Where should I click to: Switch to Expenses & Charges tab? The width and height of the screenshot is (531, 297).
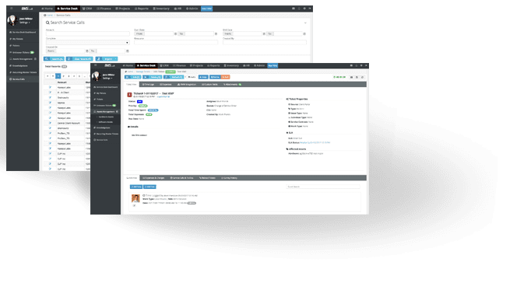153,178
